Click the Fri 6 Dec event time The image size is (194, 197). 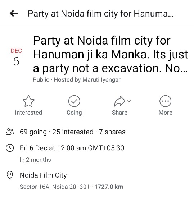click(72, 148)
